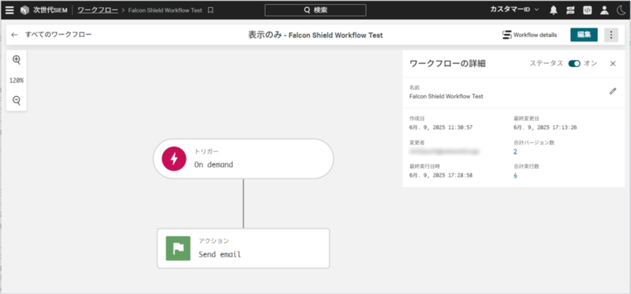Click the ワークフローの詳細 panel heading
The height and width of the screenshot is (294, 631).
pyautogui.click(x=447, y=64)
